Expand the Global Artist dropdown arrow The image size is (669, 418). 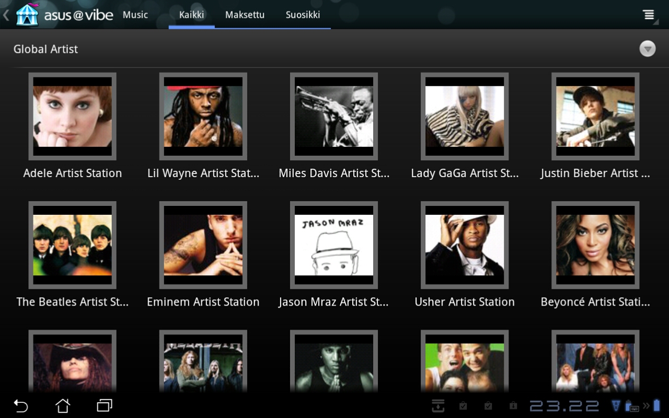coord(648,49)
